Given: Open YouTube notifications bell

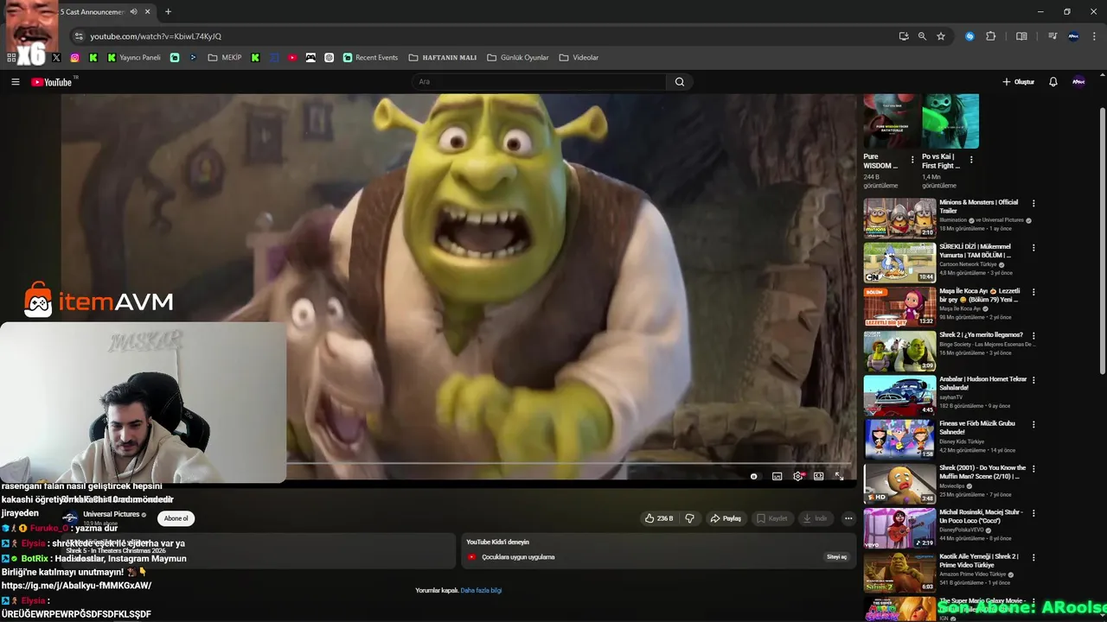Looking at the screenshot, I should pyautogui.click(x=1053, y=82).
